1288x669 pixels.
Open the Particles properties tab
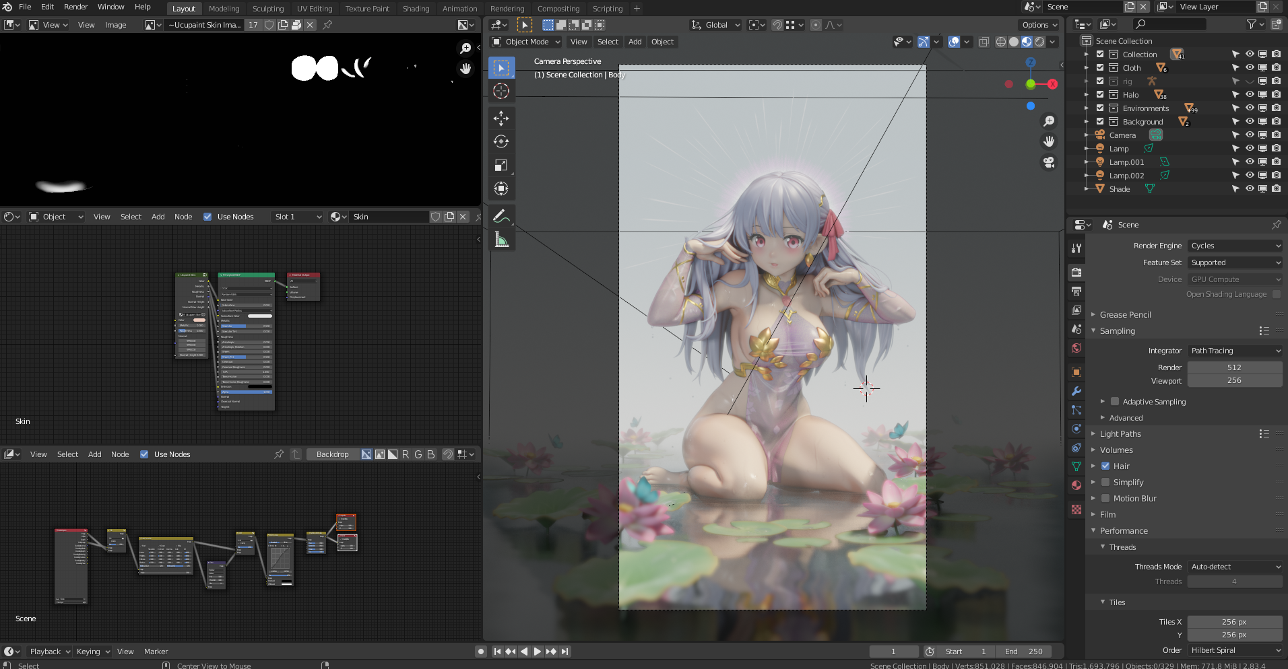[x=1076, y=410]
